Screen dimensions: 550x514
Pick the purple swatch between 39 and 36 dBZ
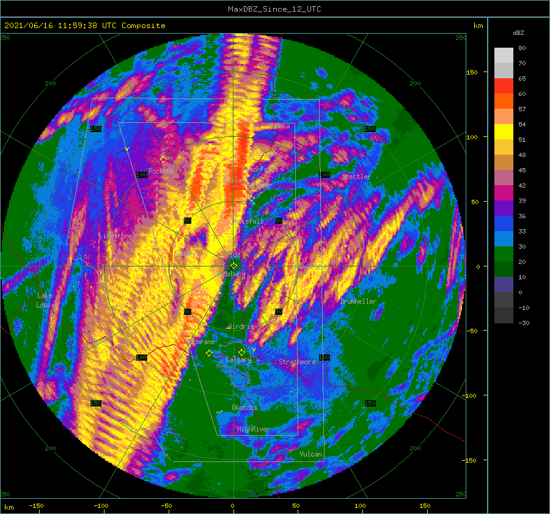(504, 208)
